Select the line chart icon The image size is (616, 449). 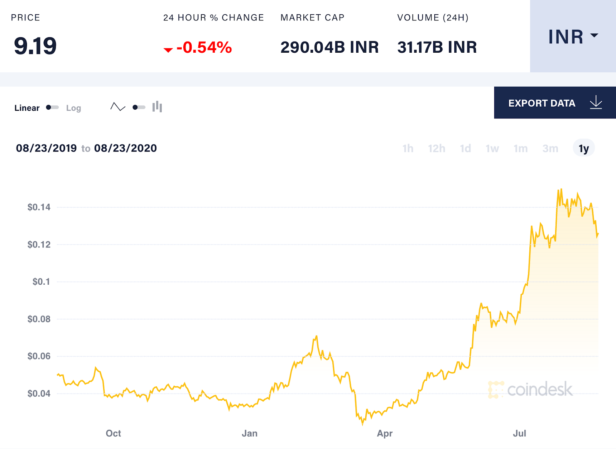(x=117, y=107)
